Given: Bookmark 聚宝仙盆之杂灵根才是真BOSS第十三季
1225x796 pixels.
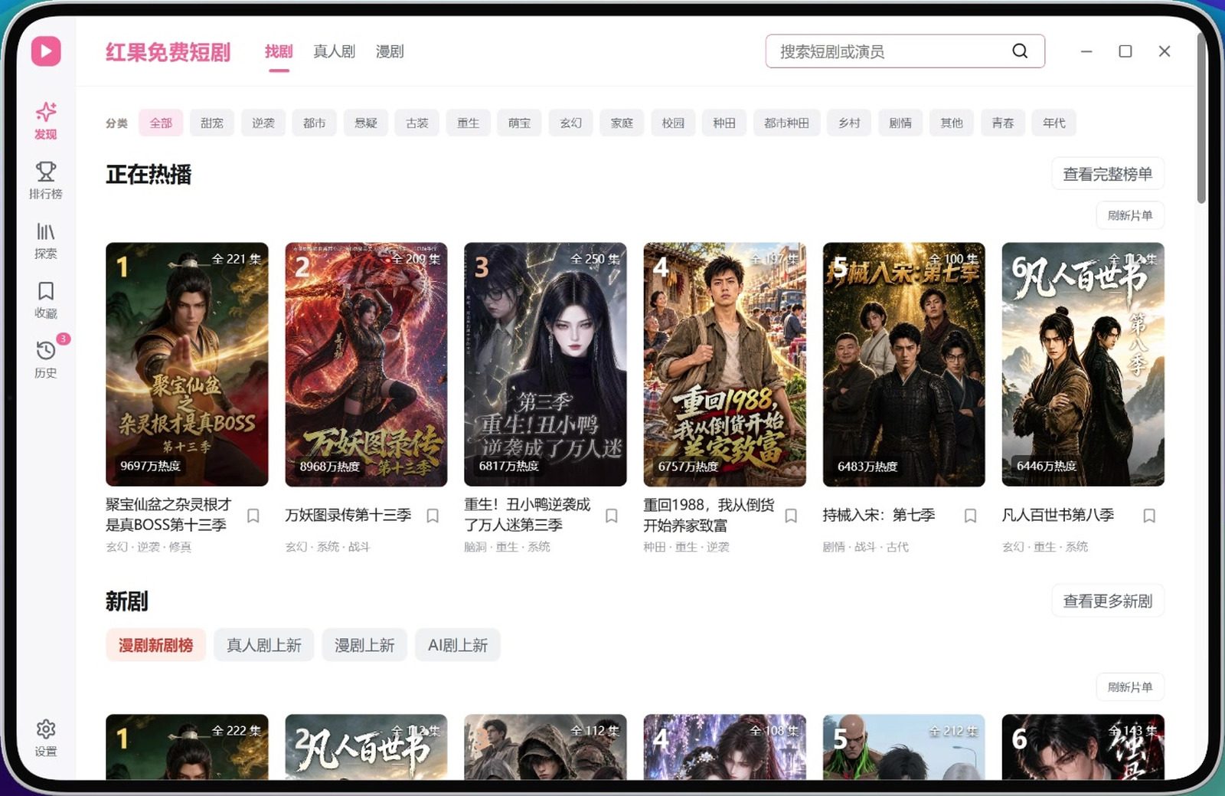Looking at the screenshot, I should click(253, 516).
